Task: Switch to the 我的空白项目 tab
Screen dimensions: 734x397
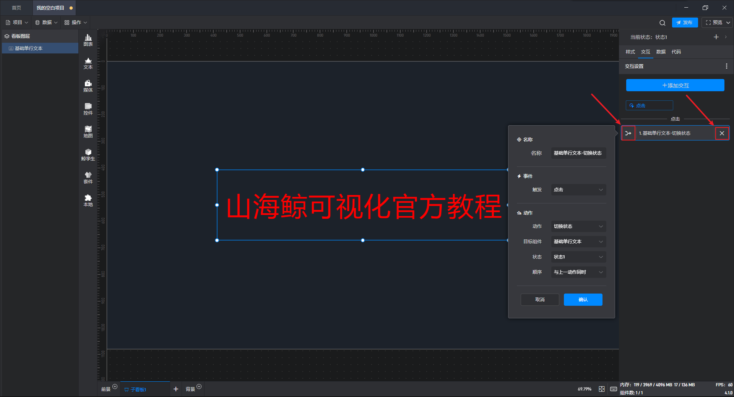Action: pyautogui.click(x=54, y=8)
